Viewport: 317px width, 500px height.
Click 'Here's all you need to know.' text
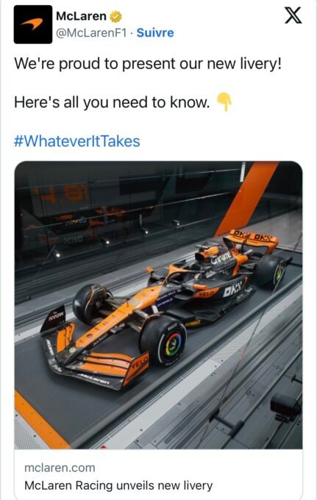pyautogui.click(x=112, y=102)
